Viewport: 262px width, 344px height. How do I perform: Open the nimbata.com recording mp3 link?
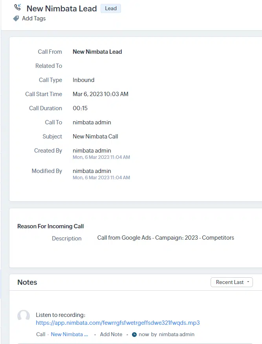pyautogui.click(x=118, y=323)
